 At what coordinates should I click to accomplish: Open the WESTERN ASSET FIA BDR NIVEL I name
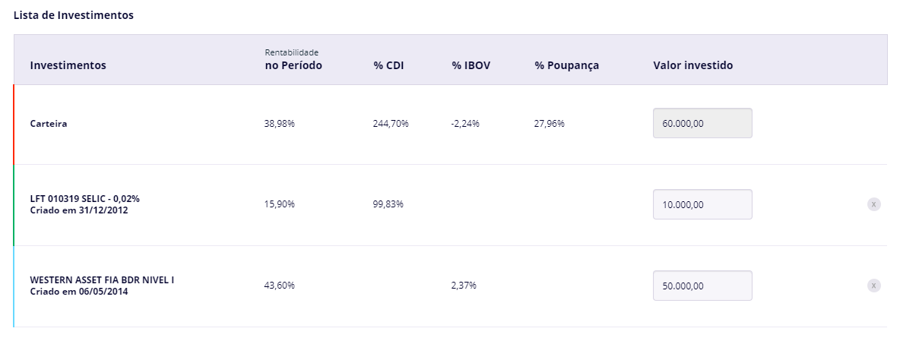pos(102,280)
